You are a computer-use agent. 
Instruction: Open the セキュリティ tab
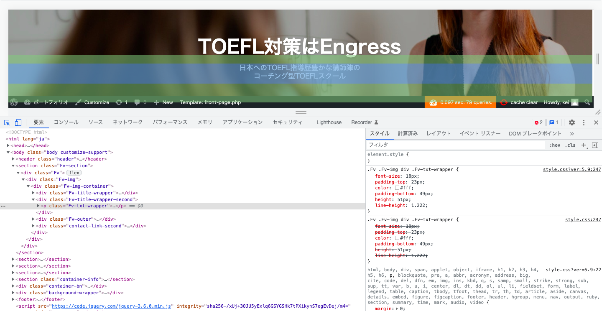coord(288,122)
